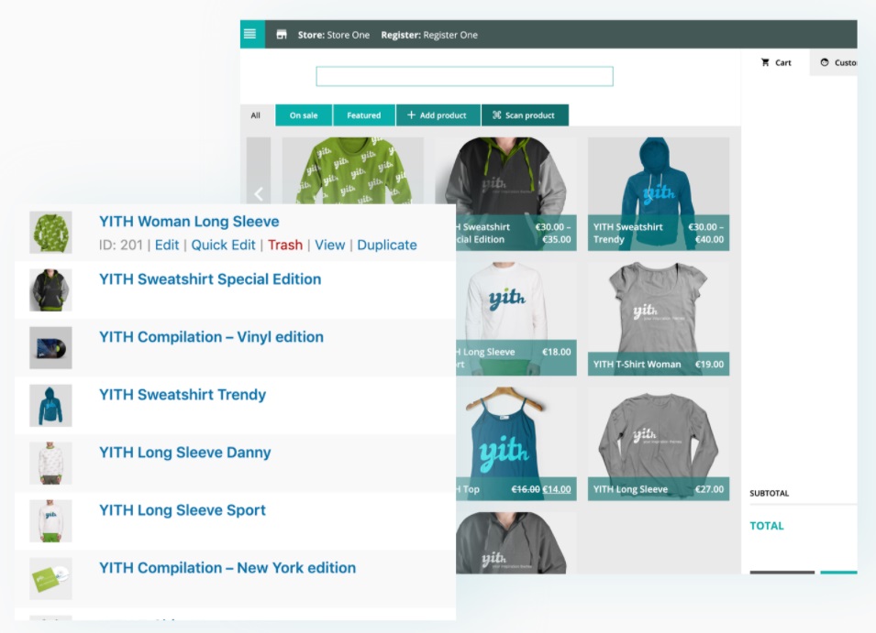Open YITH Compilation – Vinyl edition

pos(211,337)
